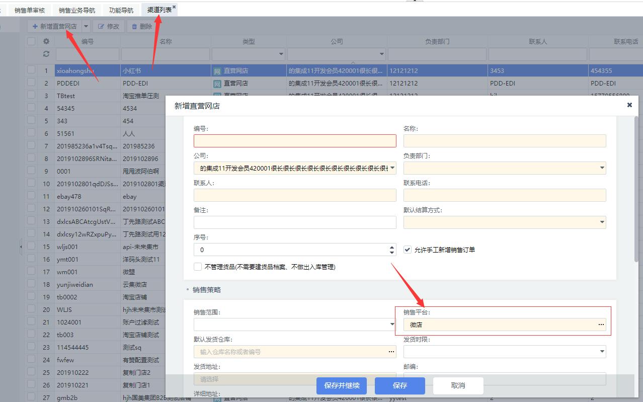643x402 pixels.
Task: Click the 保存并继续 button
Action: [342, 385]
